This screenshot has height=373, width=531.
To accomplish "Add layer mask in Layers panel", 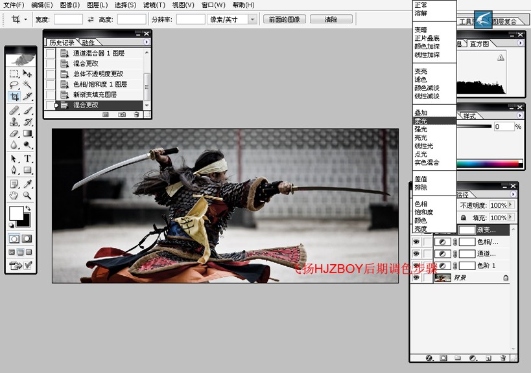I will pyautogui.click(x=443, y=358).
